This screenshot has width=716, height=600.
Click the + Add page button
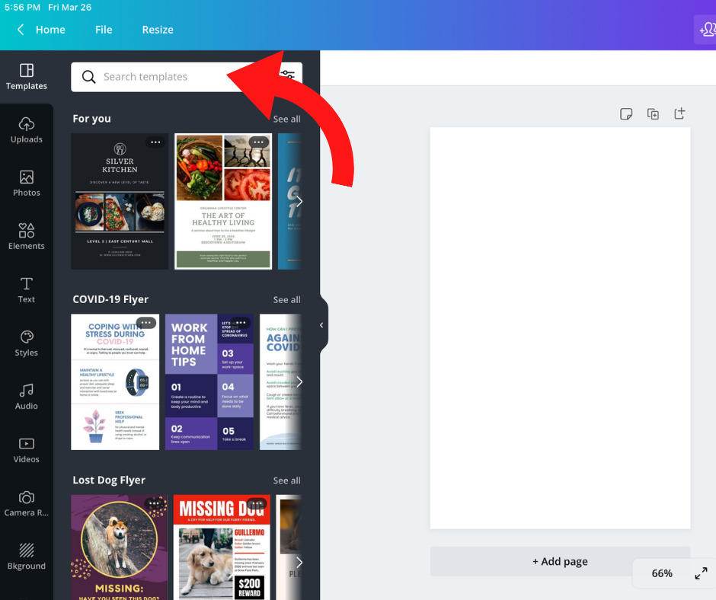[560, 561]
